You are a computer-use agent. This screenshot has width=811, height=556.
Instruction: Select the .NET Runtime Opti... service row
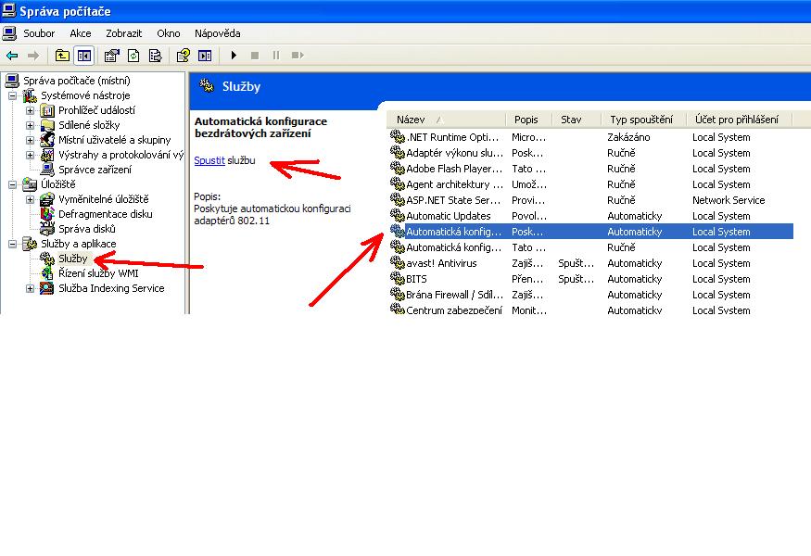[590, 137]
